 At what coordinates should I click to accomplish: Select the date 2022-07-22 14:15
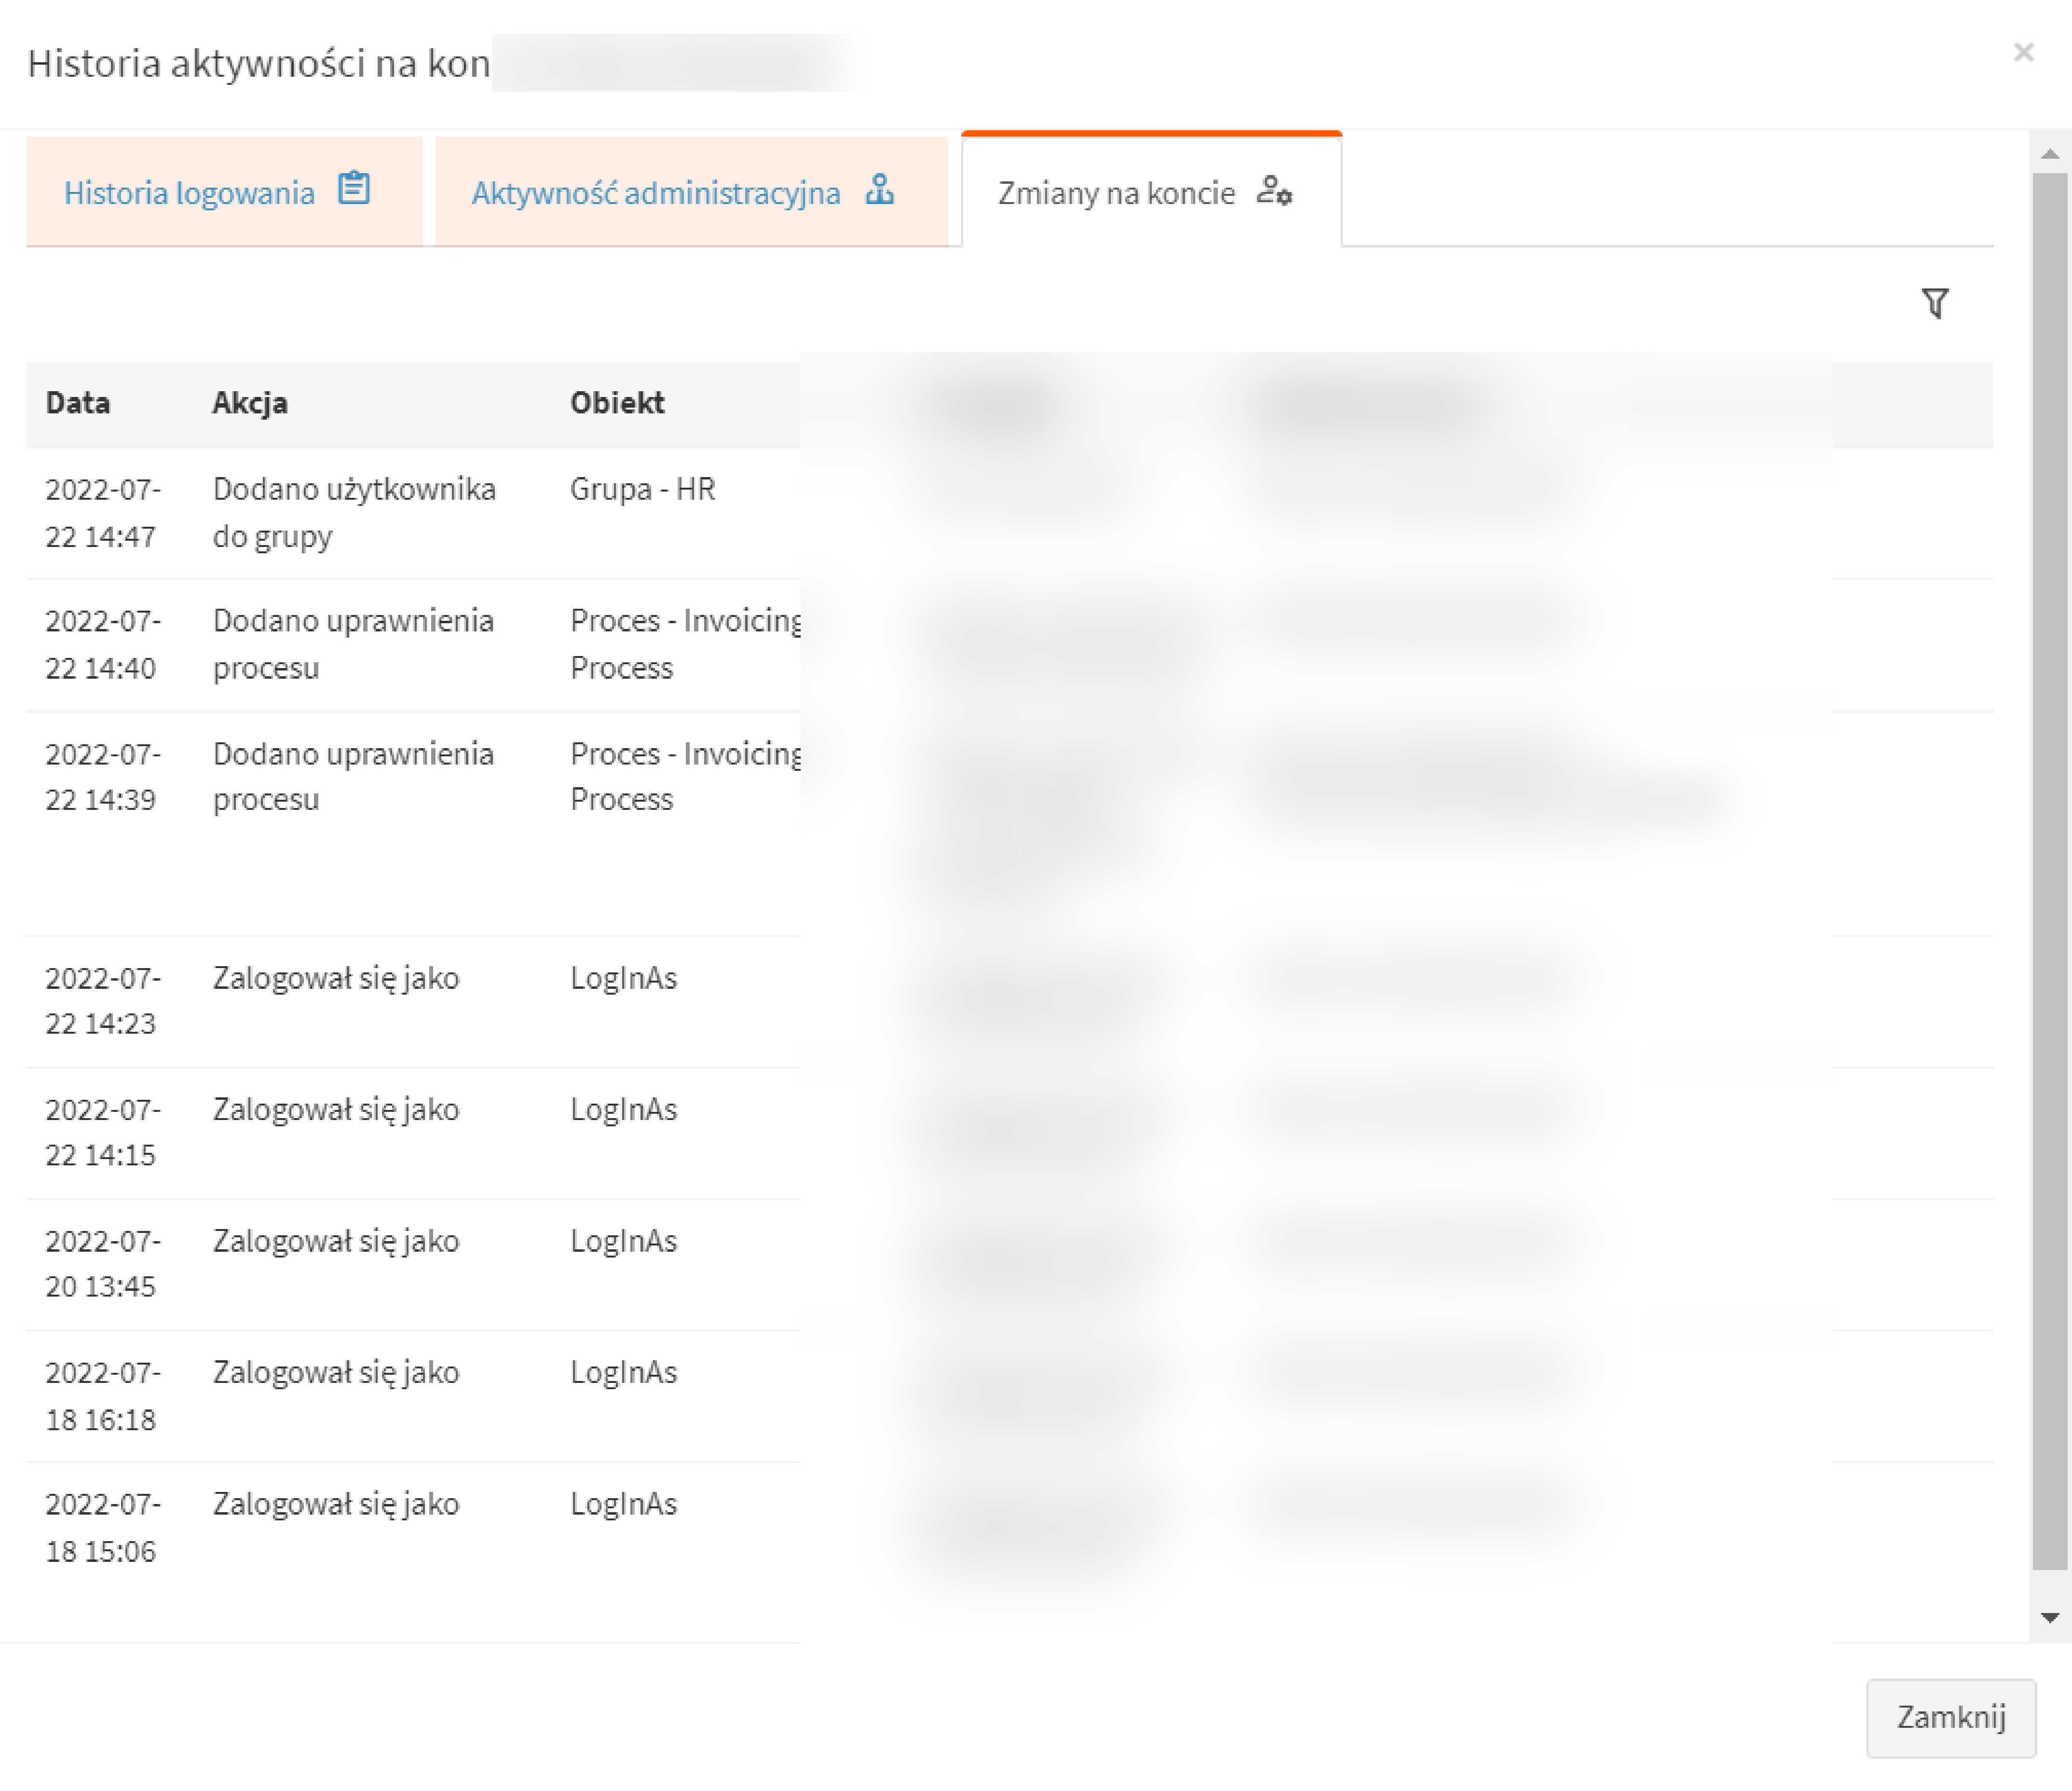pyautogui.click(x=103, y=1132)
